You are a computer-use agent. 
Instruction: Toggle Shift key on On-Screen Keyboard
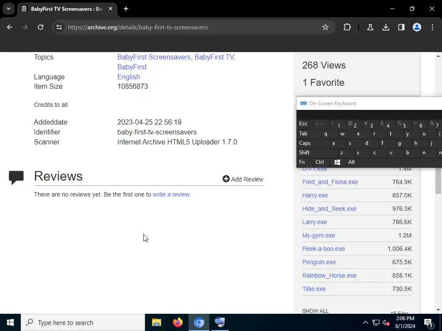[x=317, y=153]
